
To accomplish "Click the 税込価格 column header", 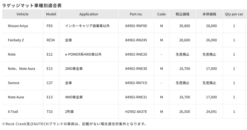I will coord(182,14).
